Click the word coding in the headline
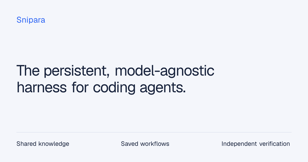The width and height of the screenshot is (308, 162). 114,88
